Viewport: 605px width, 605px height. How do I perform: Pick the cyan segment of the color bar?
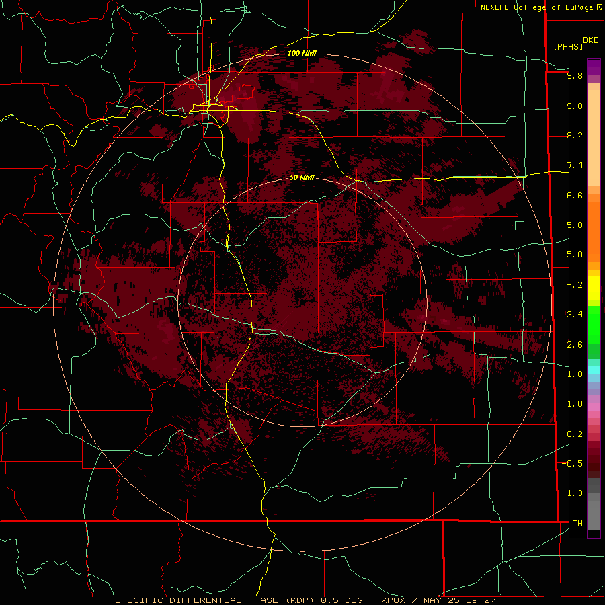[594, 370]
